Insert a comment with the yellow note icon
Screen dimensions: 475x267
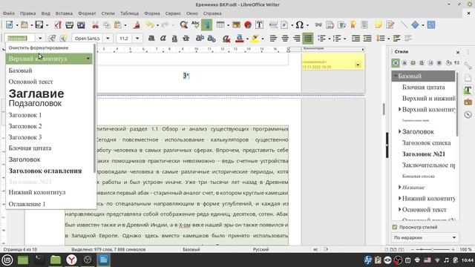pos(379,24)
